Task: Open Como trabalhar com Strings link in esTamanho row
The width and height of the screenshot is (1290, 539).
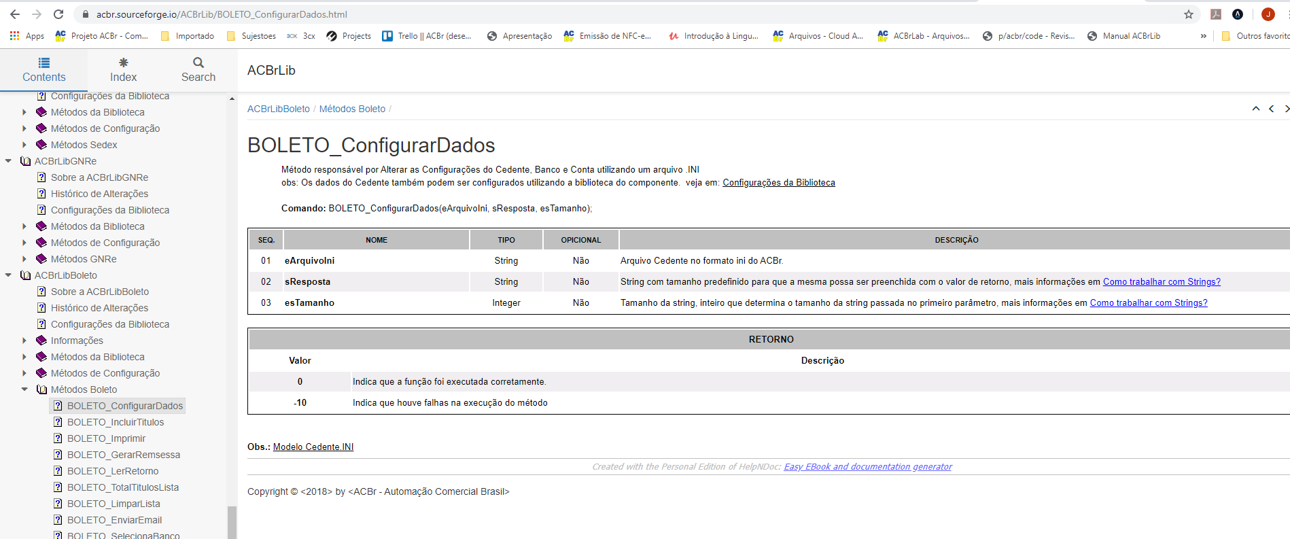Action: tap(1149, 302)
